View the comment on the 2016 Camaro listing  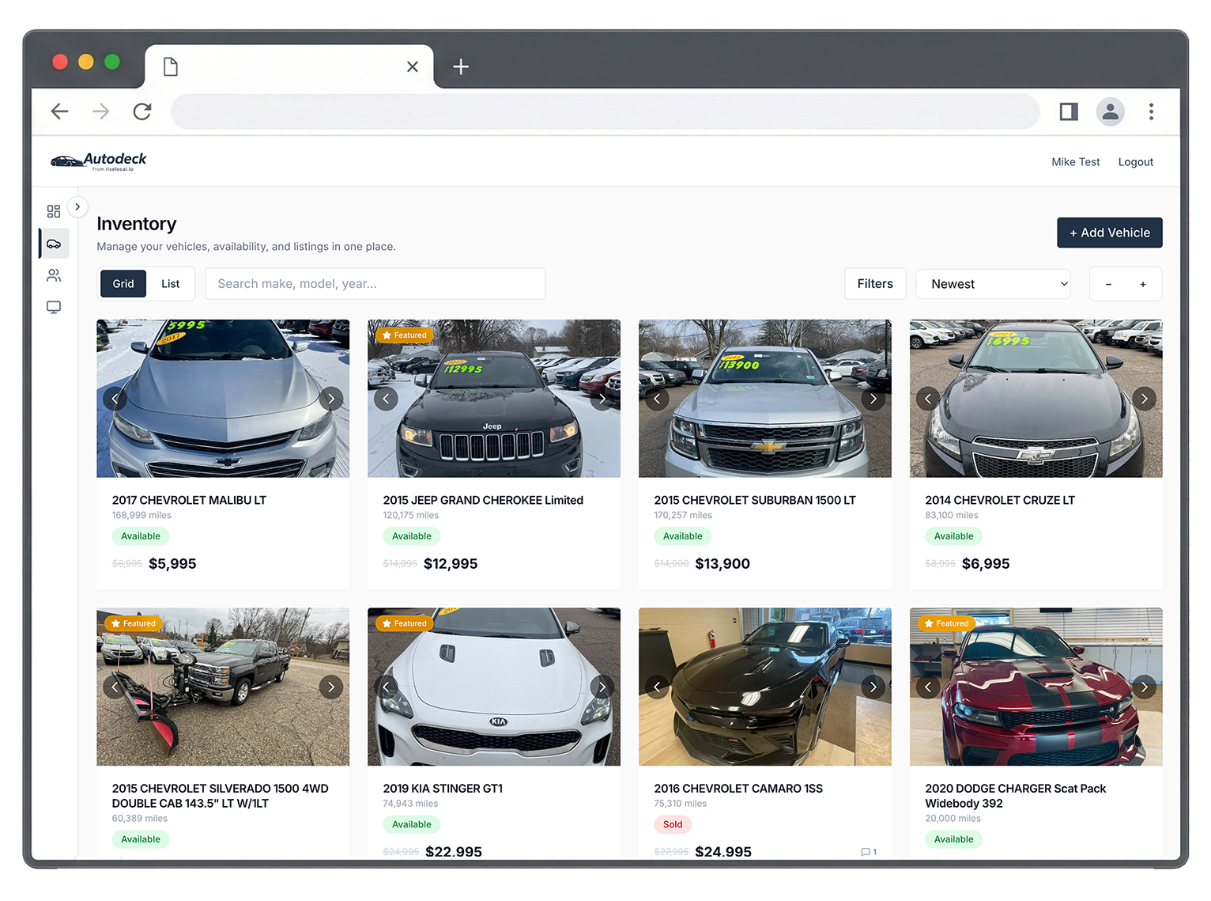[868, 852]
